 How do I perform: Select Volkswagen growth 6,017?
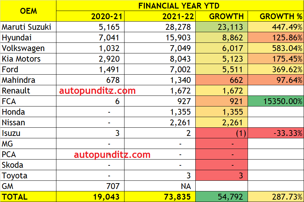221,48
